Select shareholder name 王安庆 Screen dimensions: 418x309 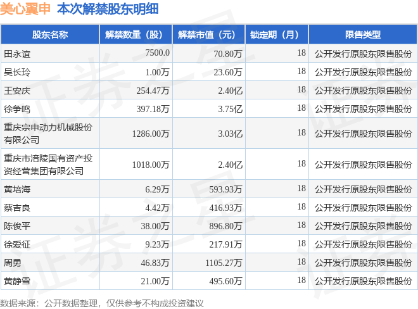[x=17, y=91]
